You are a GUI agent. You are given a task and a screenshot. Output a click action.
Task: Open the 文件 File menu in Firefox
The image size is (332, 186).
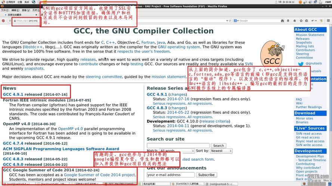coord(5,10)
